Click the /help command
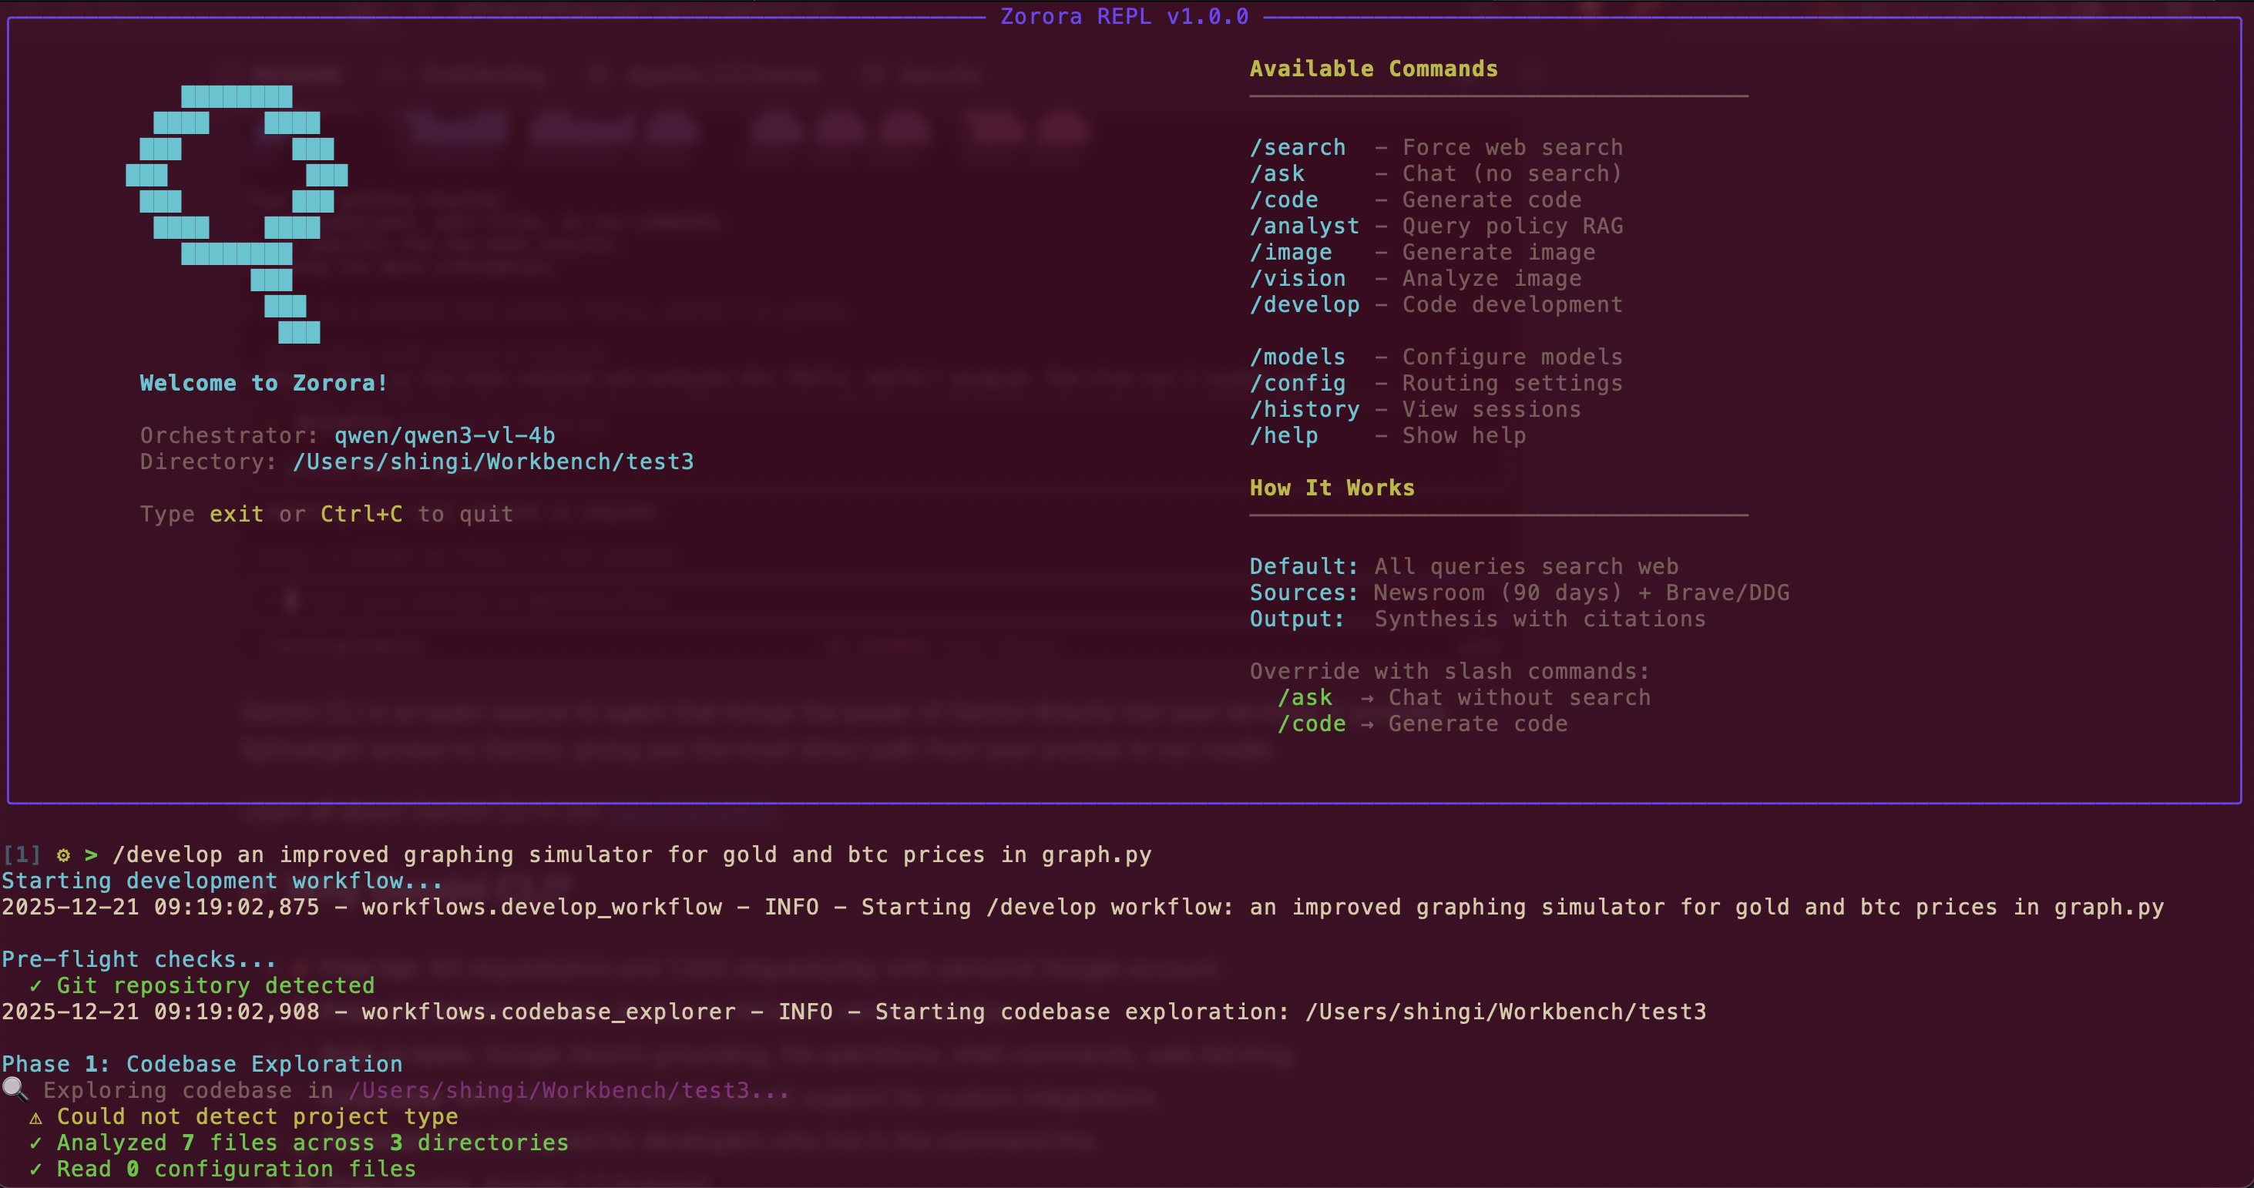This screenshot has height=1188, width=2254. tap(1284, 435)
